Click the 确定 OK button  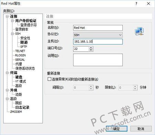point(116,129)
